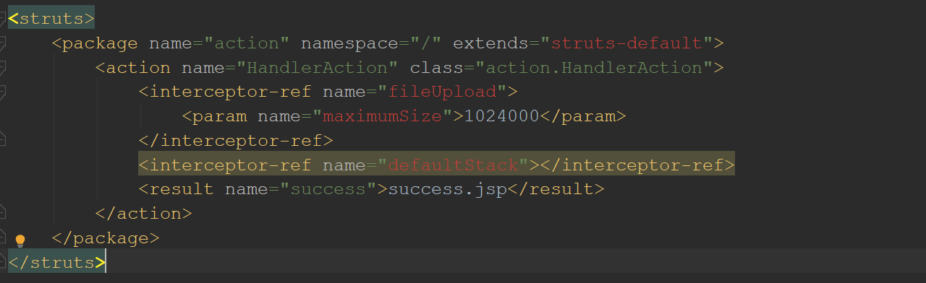
Task: Click the standalone </interceptor-ref> closing line
Action: coord(236,140)
